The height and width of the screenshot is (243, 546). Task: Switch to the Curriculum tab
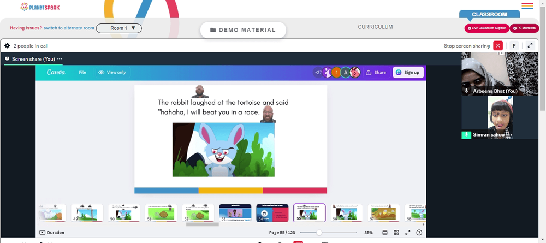[376, 27]
